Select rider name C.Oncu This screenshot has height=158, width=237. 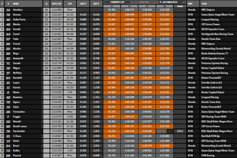tap(17, 136)
